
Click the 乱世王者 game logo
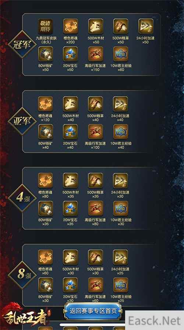point(24,316)
